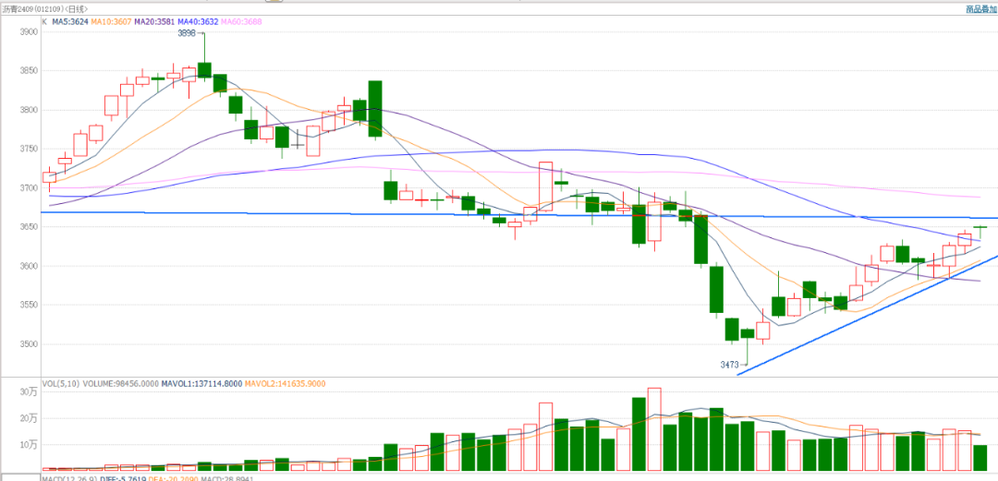Click the 10万 volume axis label
Viewport: 998px width, 481px height.
[x=30, y=444]
